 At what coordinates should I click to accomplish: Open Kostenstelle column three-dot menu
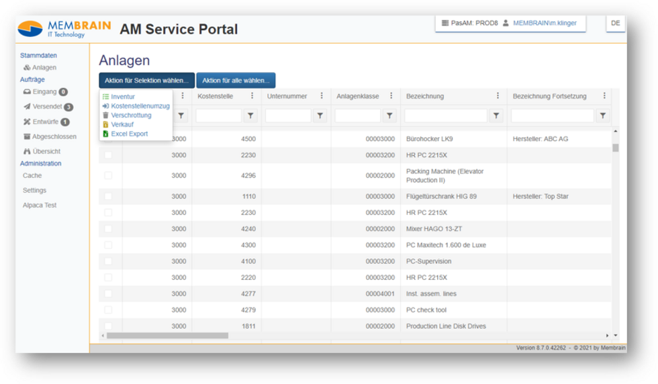(x=252, y=96)
